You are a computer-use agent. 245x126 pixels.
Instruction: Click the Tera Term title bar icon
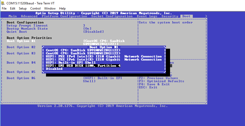click(3, 3)
